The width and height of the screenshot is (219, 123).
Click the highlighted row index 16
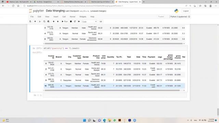pyautogui.click(x=46, y=86)
